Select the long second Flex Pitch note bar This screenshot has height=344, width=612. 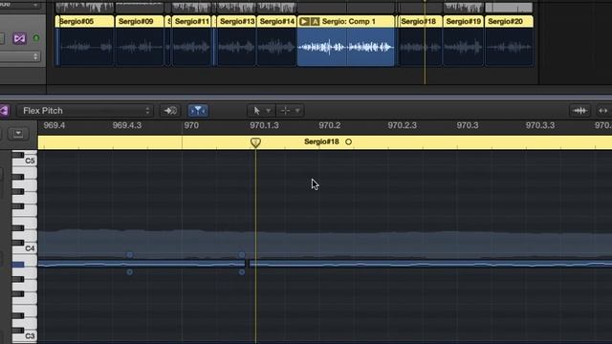tap(430, 264)
